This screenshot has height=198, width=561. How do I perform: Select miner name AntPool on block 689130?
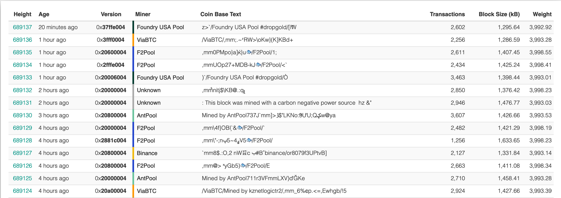147,115
